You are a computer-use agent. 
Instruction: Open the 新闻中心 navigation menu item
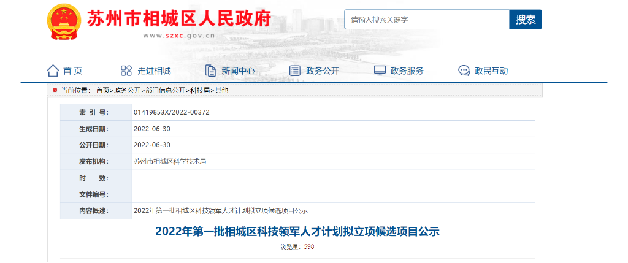[x=238, y=71]
